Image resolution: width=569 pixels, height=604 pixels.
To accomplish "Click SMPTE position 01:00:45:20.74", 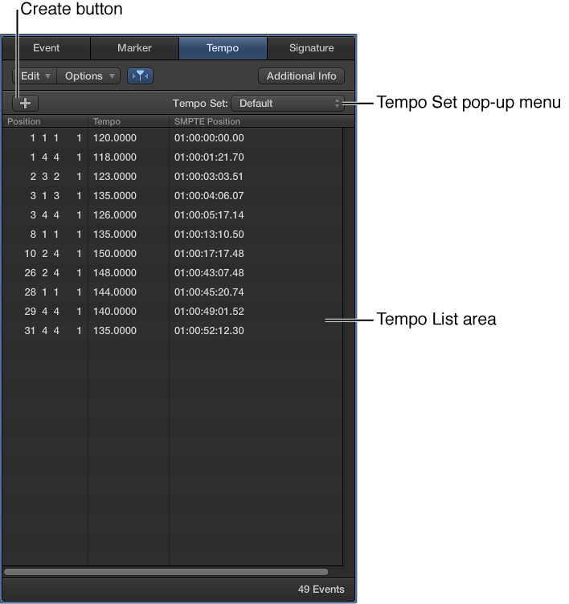I will (x=209, y=292).
